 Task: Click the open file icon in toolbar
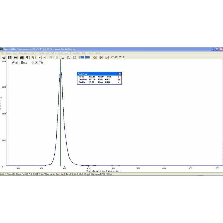click(4, 57)
